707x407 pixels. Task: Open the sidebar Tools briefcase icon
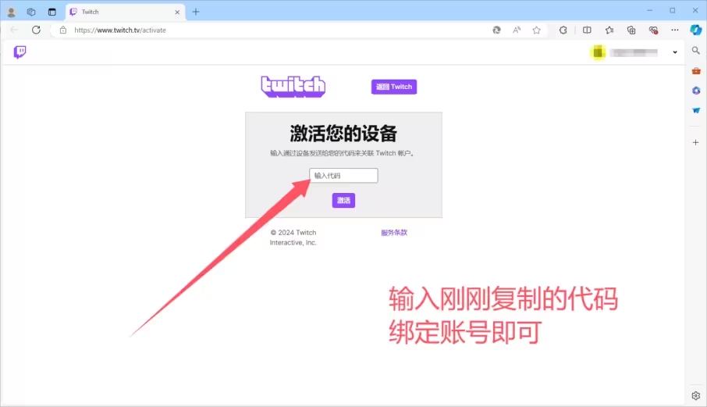(696, 71)
